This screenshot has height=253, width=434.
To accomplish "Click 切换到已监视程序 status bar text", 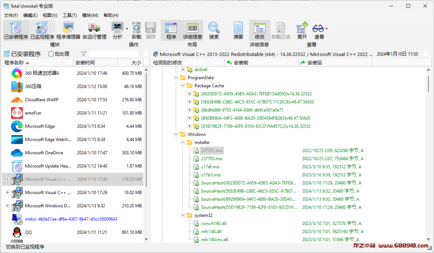I will [25, 247].
